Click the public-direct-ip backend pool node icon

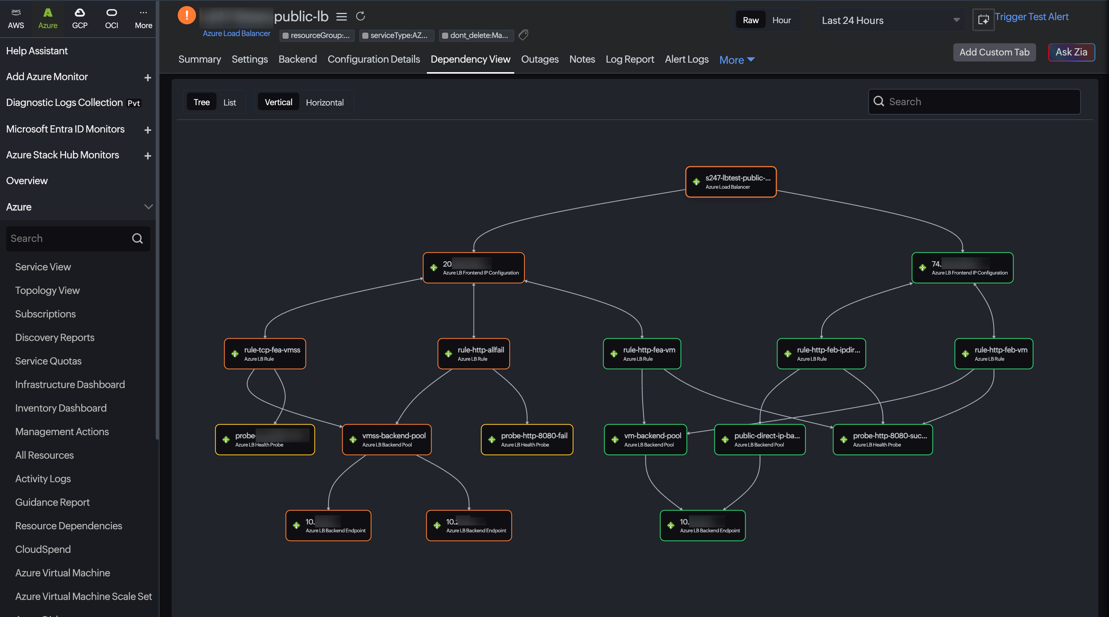pos(725,439)
